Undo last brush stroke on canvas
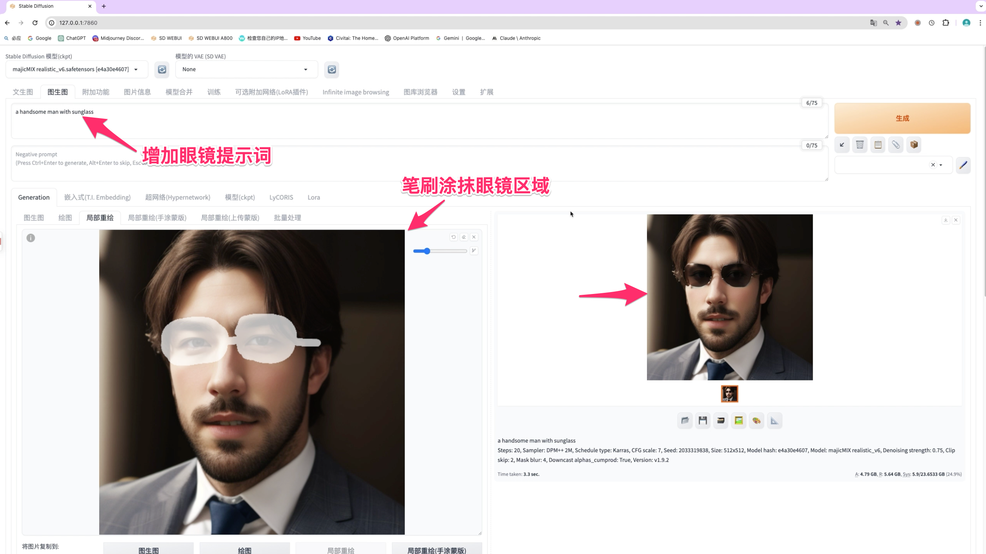Screen dimensions: 986x554 point(454,237)
